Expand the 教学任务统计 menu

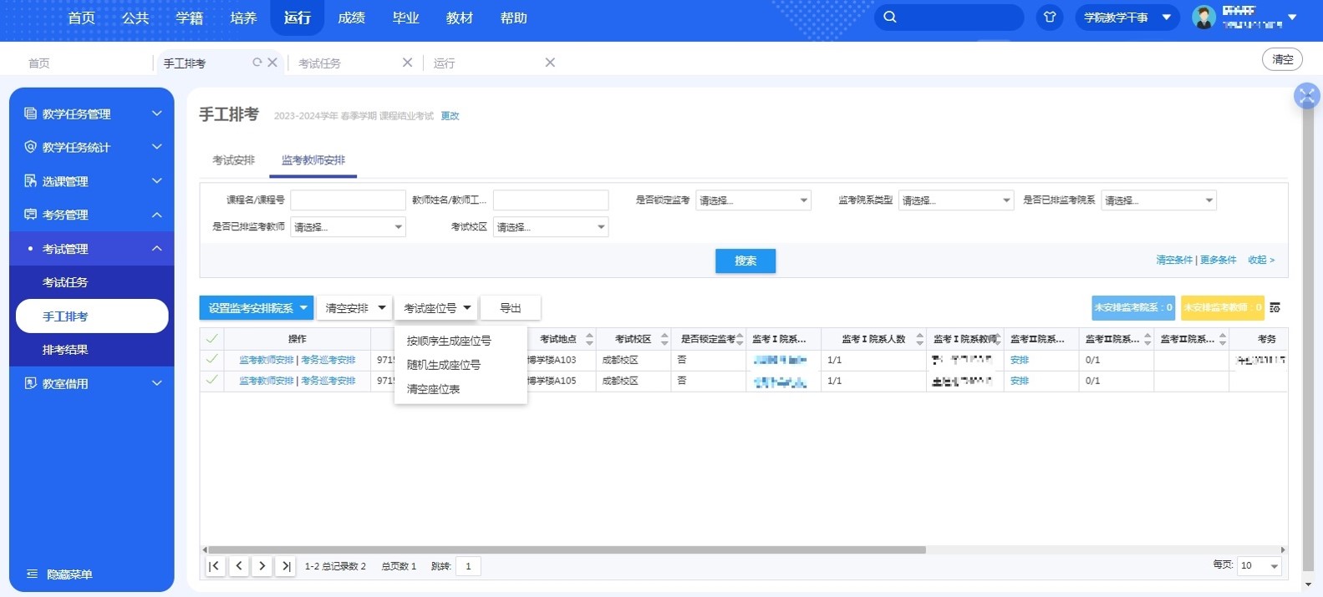coord(157,147)
